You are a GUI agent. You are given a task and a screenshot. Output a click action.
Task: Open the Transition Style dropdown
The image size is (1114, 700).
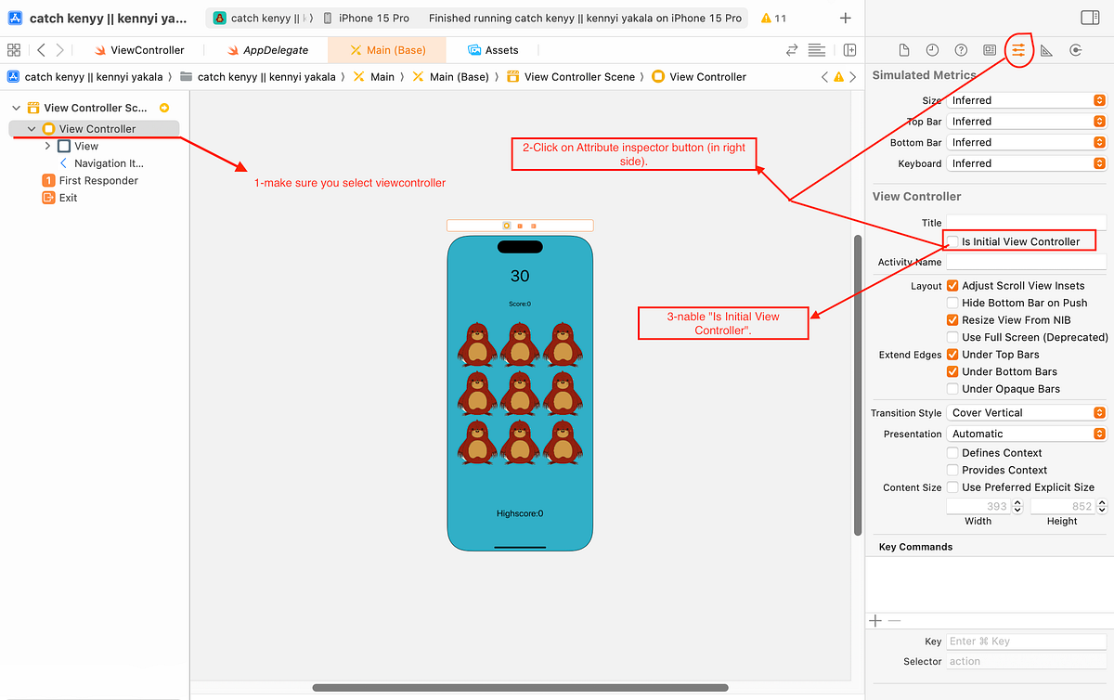click(x=1026, y=412)
